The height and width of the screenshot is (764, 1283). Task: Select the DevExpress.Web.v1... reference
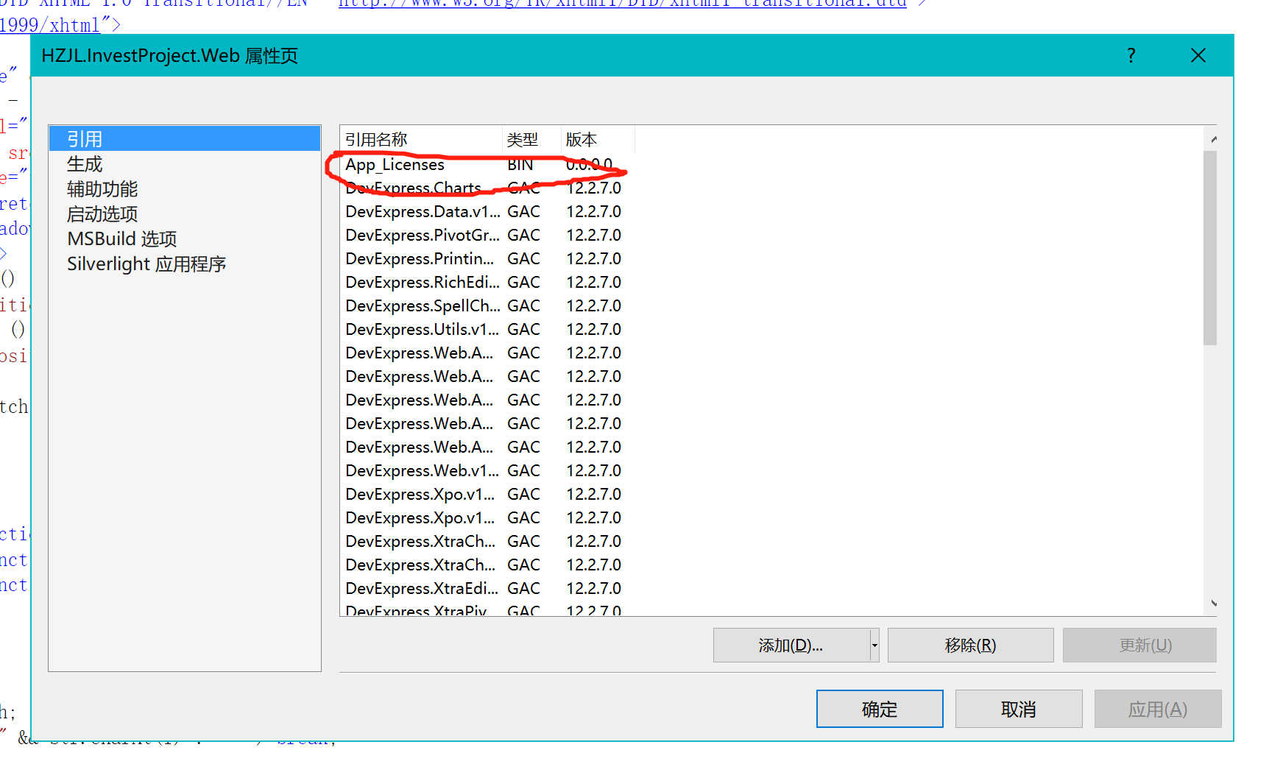pyautogui.click(x=486, y=470)
